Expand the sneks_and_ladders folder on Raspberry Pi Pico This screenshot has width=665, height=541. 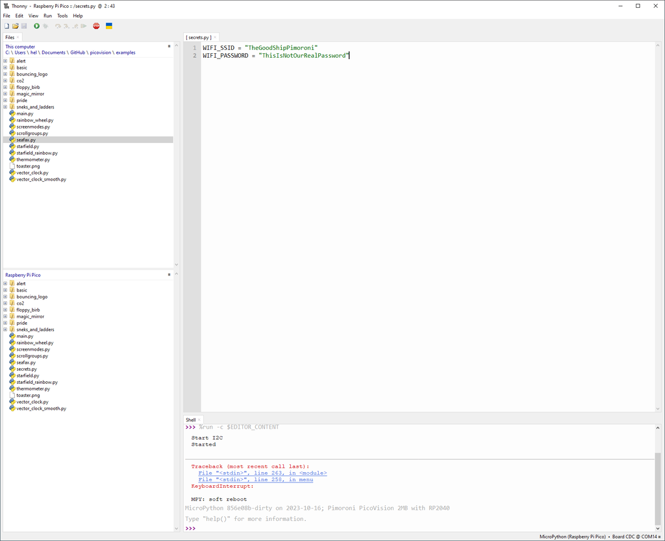point(5,329)
